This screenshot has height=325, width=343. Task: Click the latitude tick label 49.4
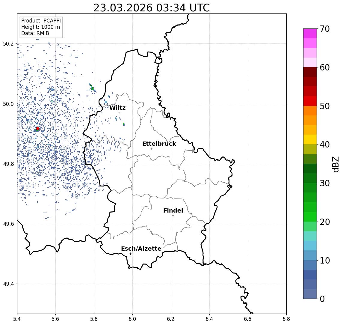[x=8, y=284]
